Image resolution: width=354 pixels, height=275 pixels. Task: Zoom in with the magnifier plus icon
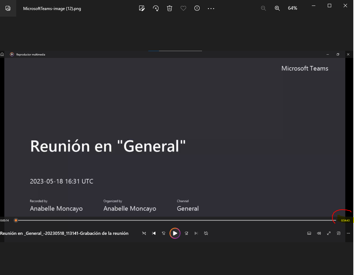277,8
